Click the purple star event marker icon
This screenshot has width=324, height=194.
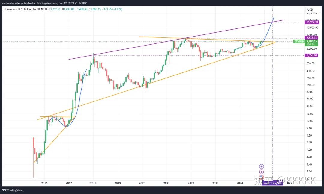tap(262, 166)
